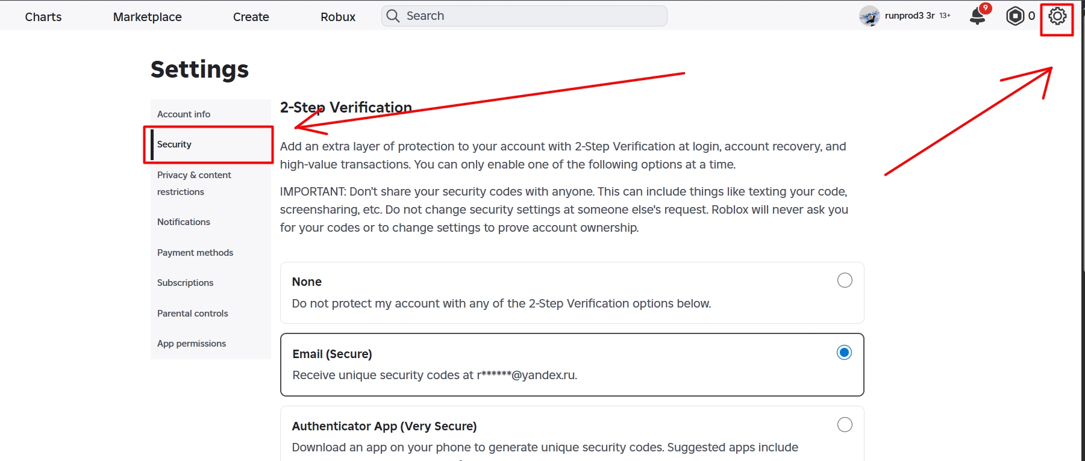
Task: Open the Parental controls tab
Action: (x=193, y=314)
